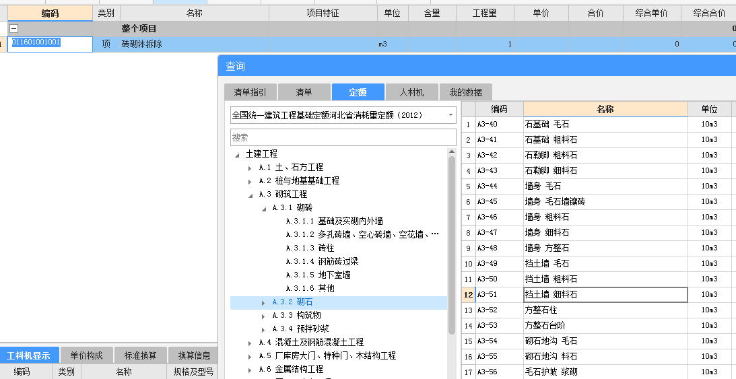Collapse the 整个项目 row with minus box
736x379 pixels.
[x=14, y=29]
